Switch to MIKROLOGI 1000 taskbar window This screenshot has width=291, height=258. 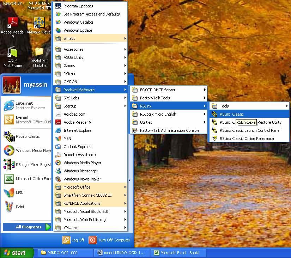[x=65, y=253]
